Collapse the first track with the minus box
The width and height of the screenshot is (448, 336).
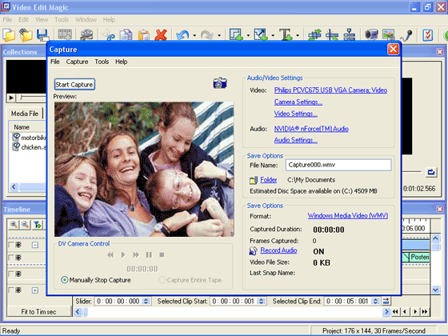click(x=35, y=245)
